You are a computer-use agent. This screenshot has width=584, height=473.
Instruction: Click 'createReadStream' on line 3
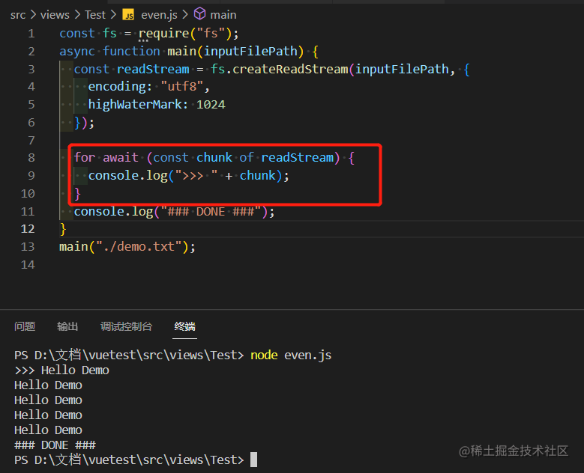click(290, 69)
